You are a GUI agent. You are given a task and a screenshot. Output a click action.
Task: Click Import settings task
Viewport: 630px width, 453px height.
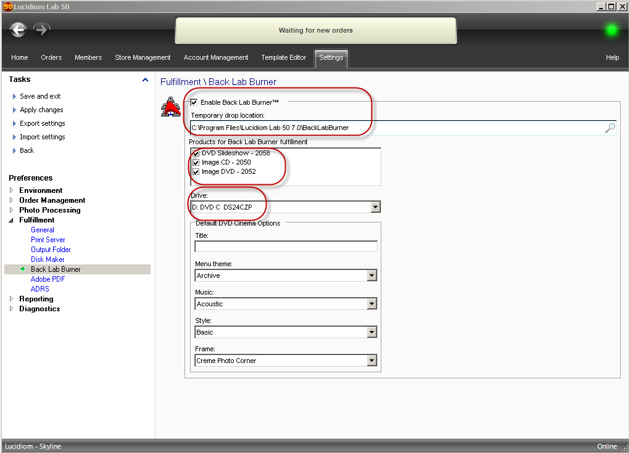tap(42, 137)
